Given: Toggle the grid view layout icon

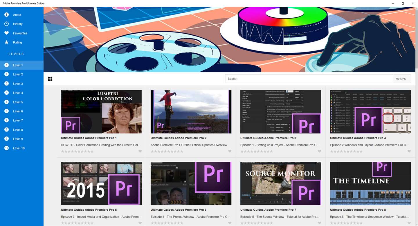Looking at the screenshot, I should point(50,79).
